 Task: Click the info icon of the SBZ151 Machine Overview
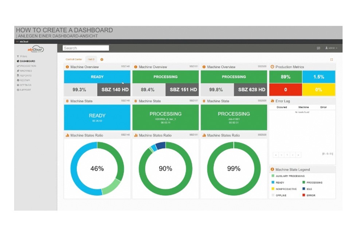pos(136,67)
